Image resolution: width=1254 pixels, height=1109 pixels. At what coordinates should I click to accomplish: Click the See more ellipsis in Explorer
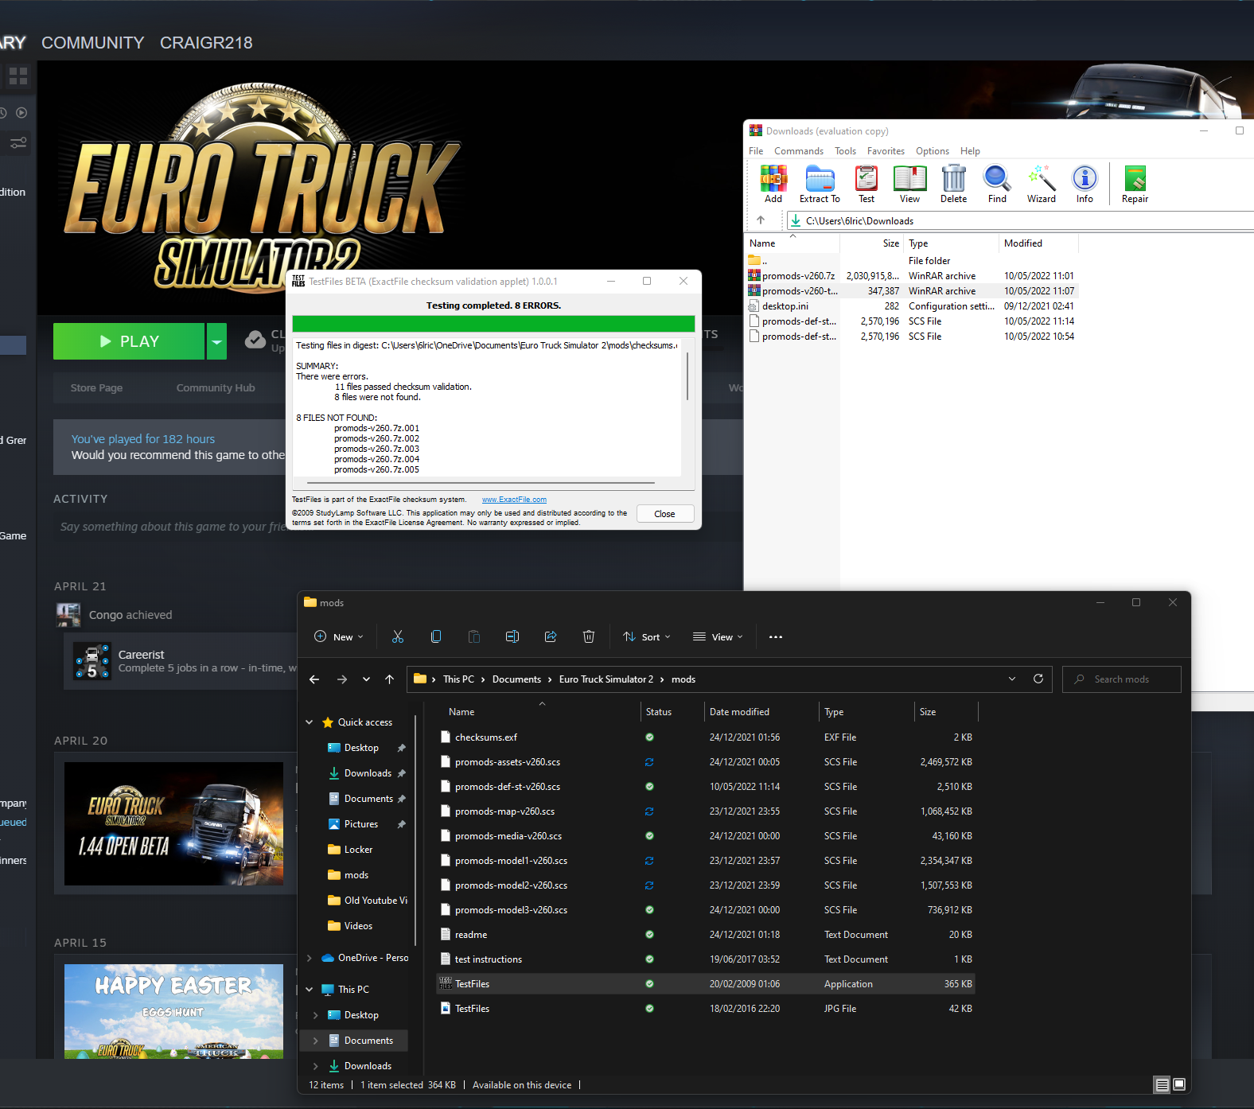pos(776,636)
